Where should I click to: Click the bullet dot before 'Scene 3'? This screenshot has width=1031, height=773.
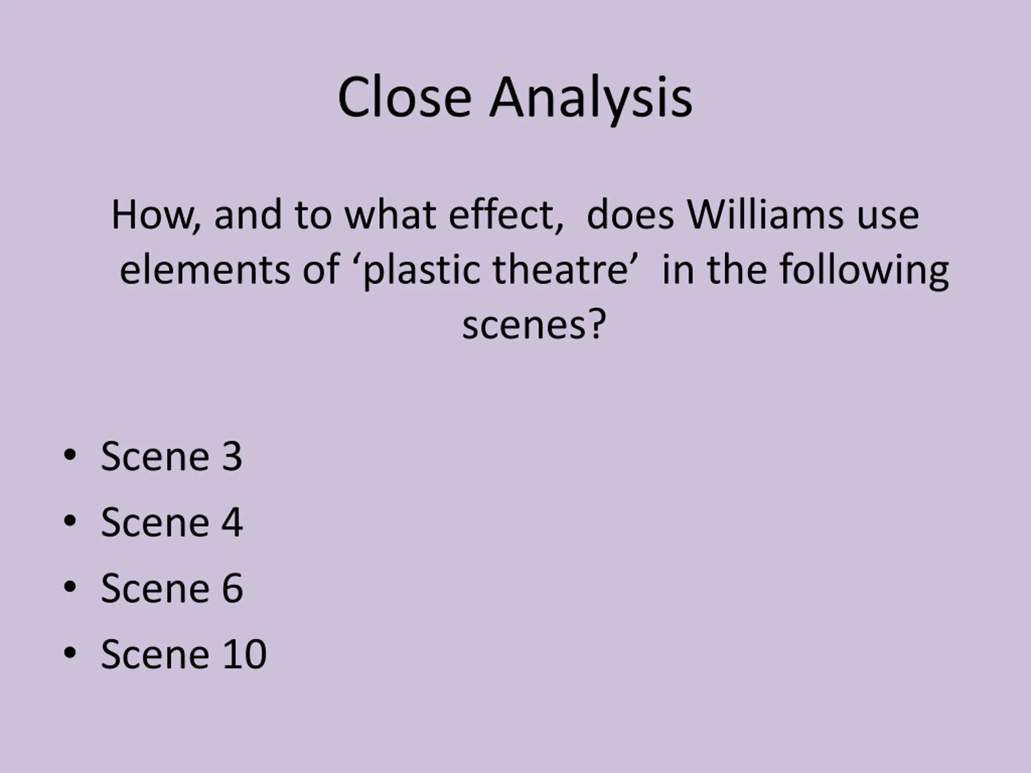[69, 455]
